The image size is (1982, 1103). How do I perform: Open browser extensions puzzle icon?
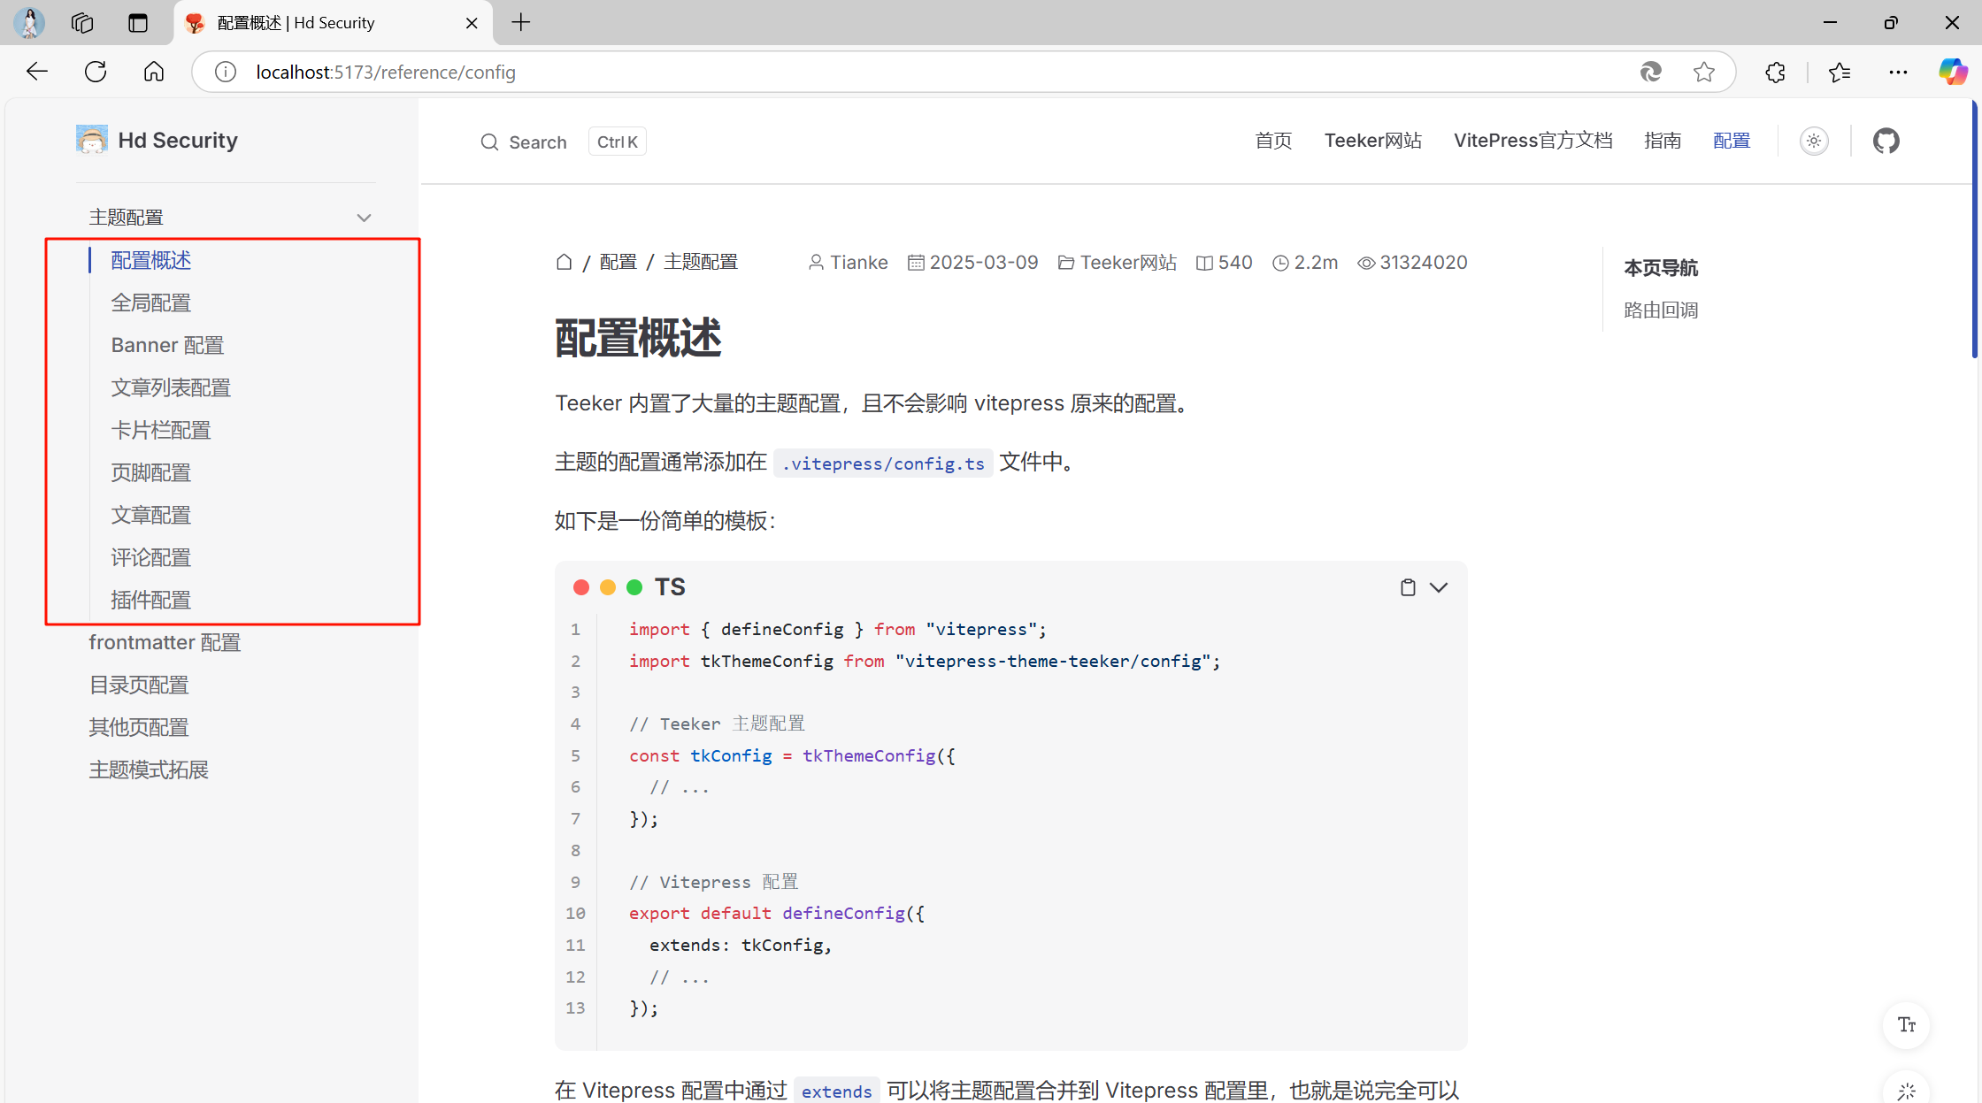[1775, 72]
